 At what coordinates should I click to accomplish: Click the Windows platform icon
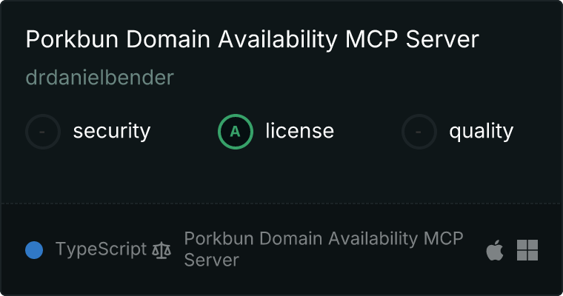point(527,250)
